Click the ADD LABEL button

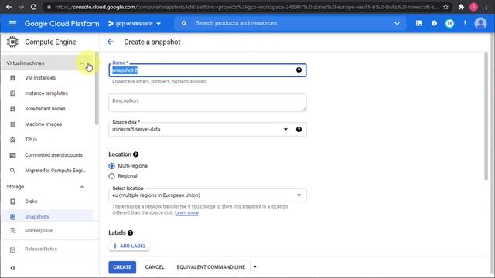(x=129, y=246)
